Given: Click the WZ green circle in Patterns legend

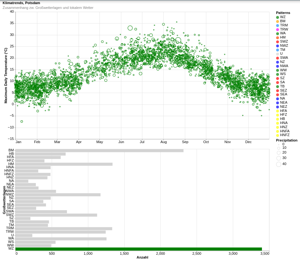Looking at the screenshot, I should coord(277,17).
